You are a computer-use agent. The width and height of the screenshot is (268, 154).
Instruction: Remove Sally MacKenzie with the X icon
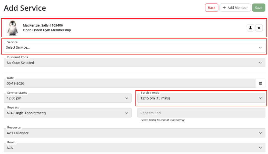(259, 28)
